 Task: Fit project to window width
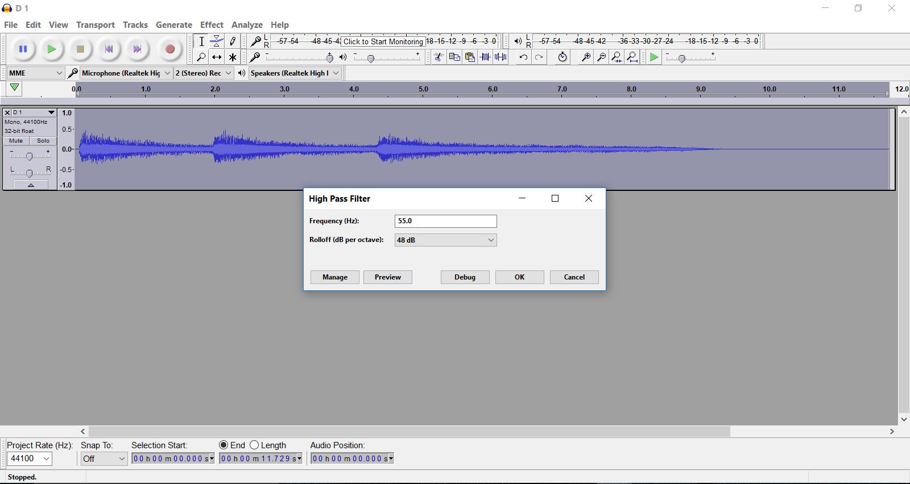[632, 57]
